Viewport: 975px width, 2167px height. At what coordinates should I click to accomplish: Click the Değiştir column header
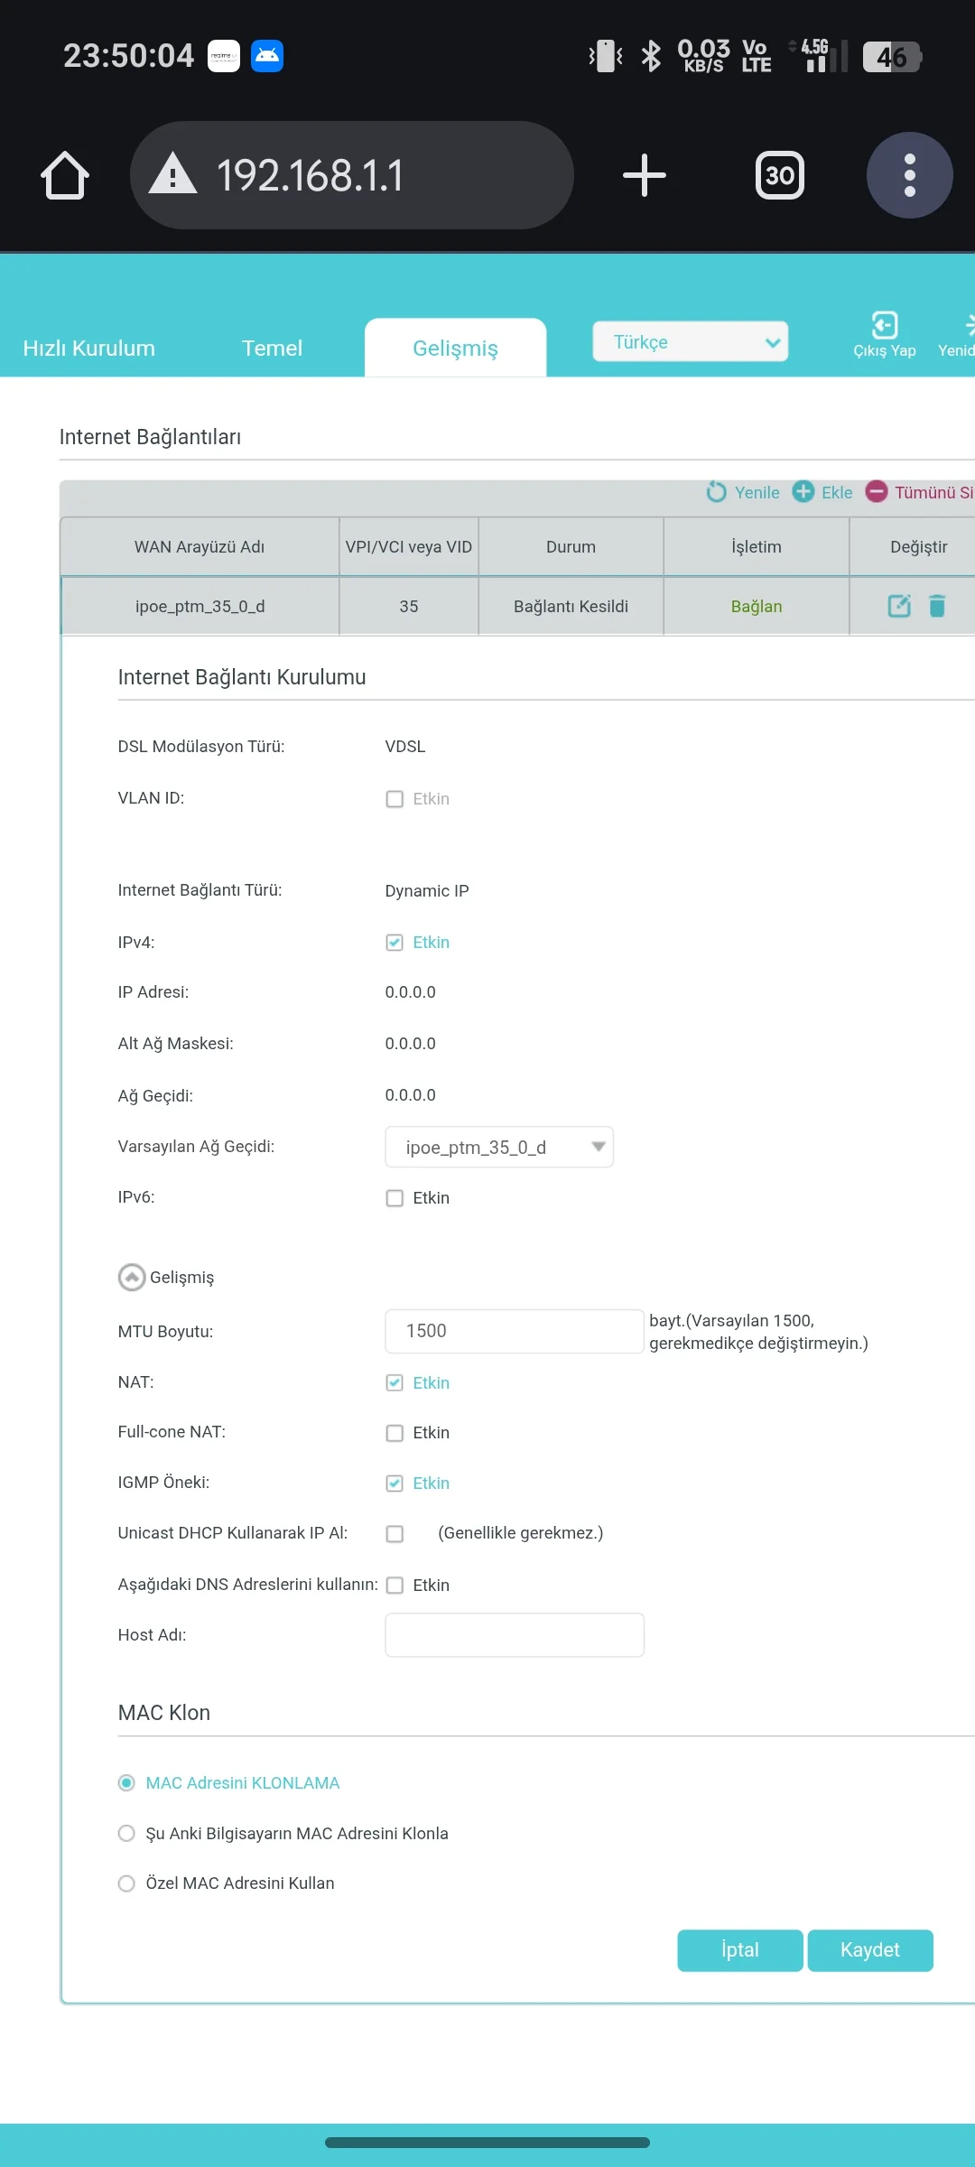pyautogui.click(x=914, y=547)
